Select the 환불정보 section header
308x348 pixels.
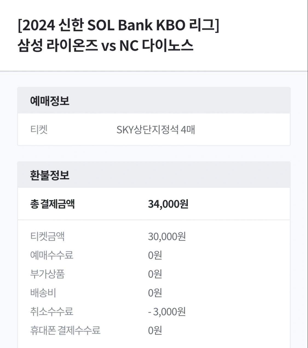click(x=50, y=175)
